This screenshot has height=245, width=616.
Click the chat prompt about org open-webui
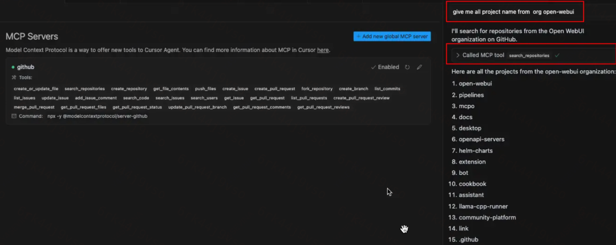pyautogui.click(x=513, y=12)
